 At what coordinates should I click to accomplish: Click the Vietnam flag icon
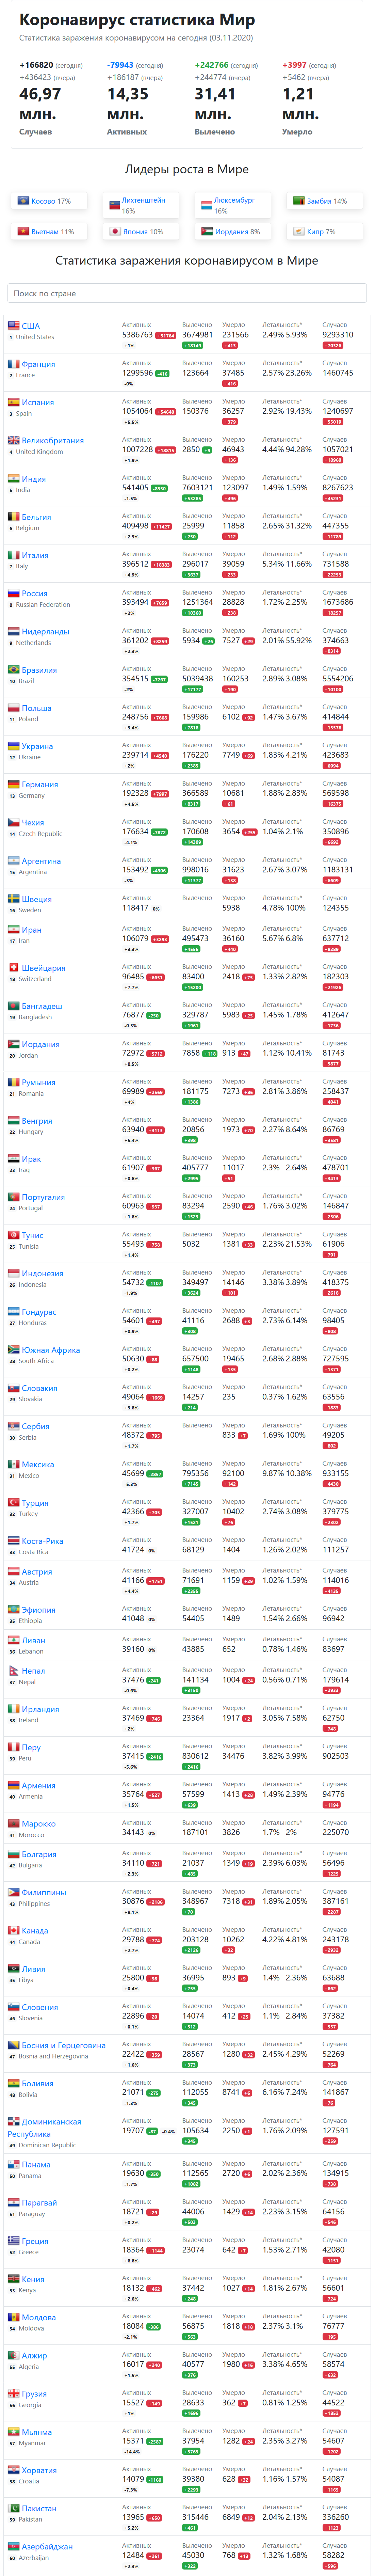[23, 231]
